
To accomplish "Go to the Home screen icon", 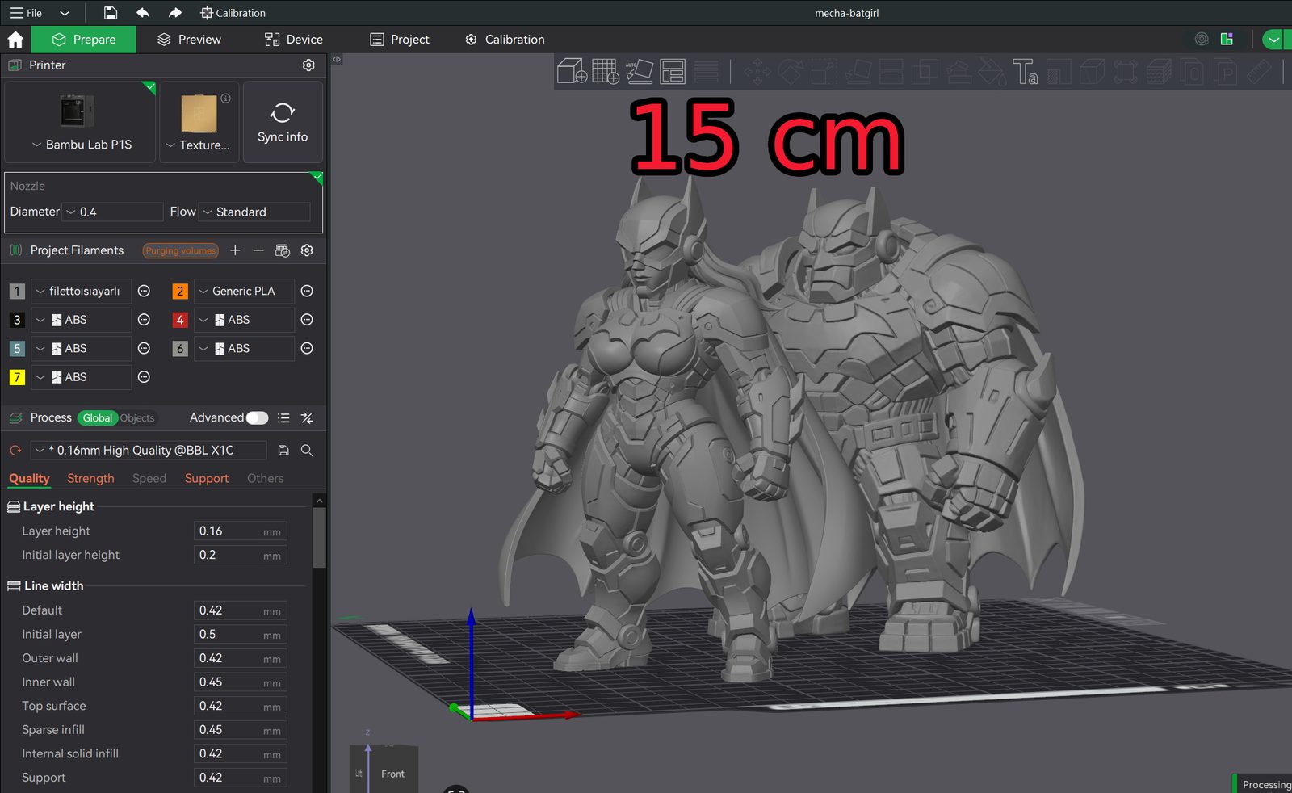I will click(x=15, y=40).
